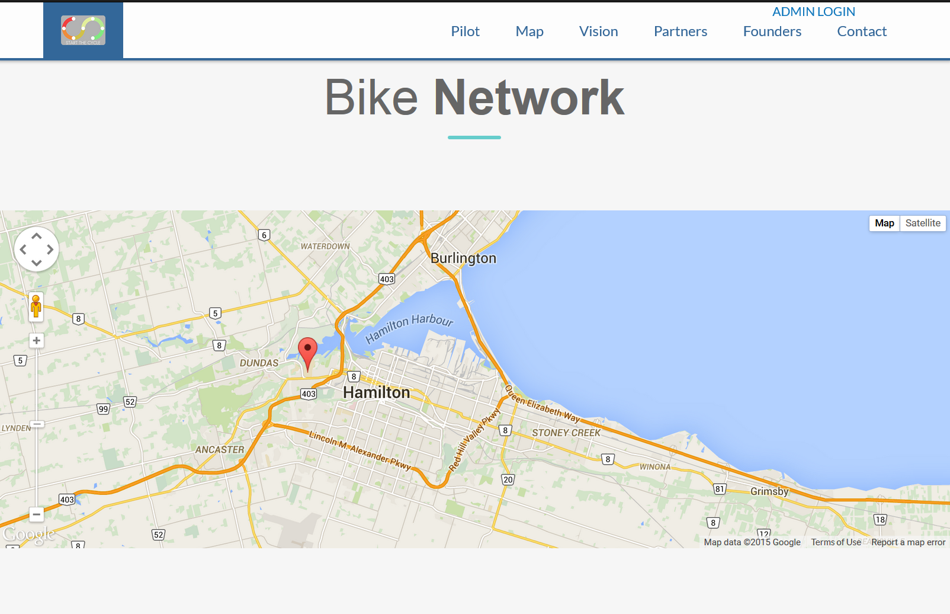The image size is (950, 614).
Task: Click the Red Hill Valley Pkwy label
Action: pos(474,440)
